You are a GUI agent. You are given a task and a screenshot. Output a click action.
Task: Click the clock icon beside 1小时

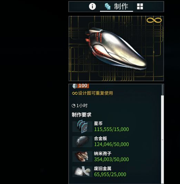(73, 106)
